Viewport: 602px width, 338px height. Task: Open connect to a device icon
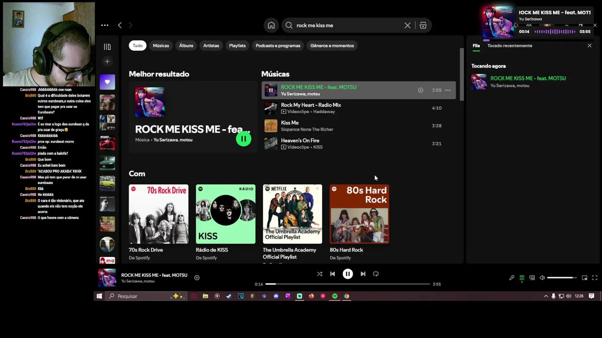(532, 277)
